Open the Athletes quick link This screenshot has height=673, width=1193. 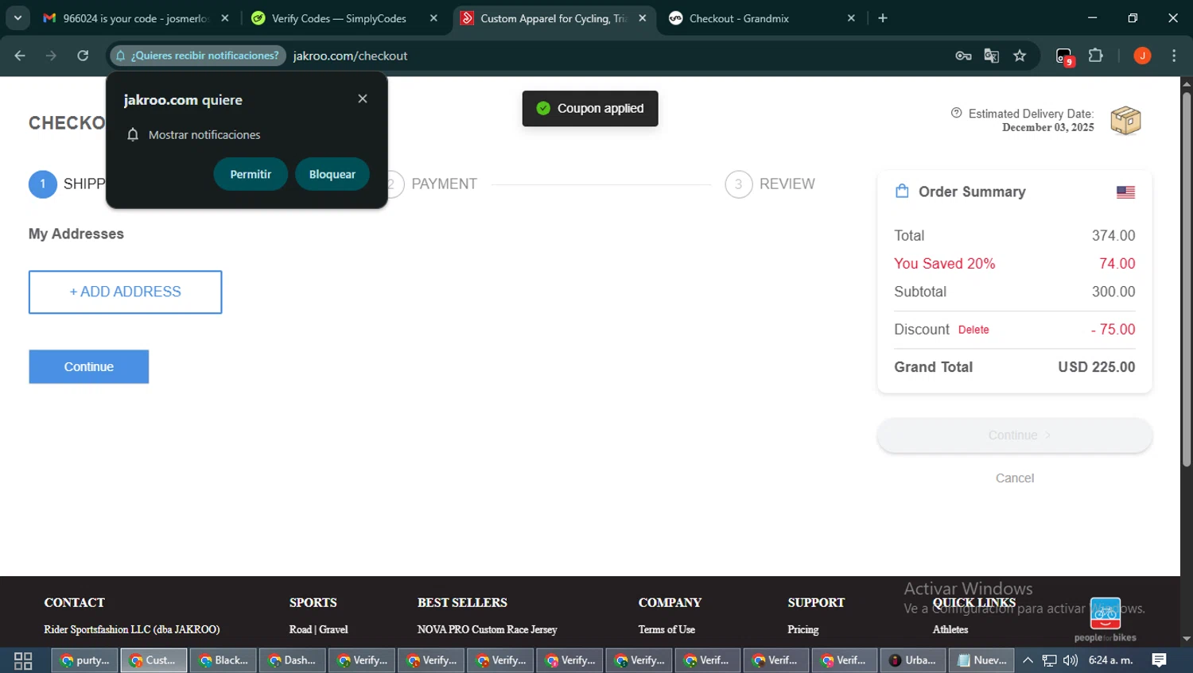pos(950,629)
